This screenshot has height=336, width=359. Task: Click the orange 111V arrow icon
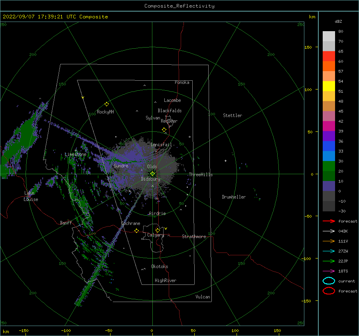tap(329, 241)
